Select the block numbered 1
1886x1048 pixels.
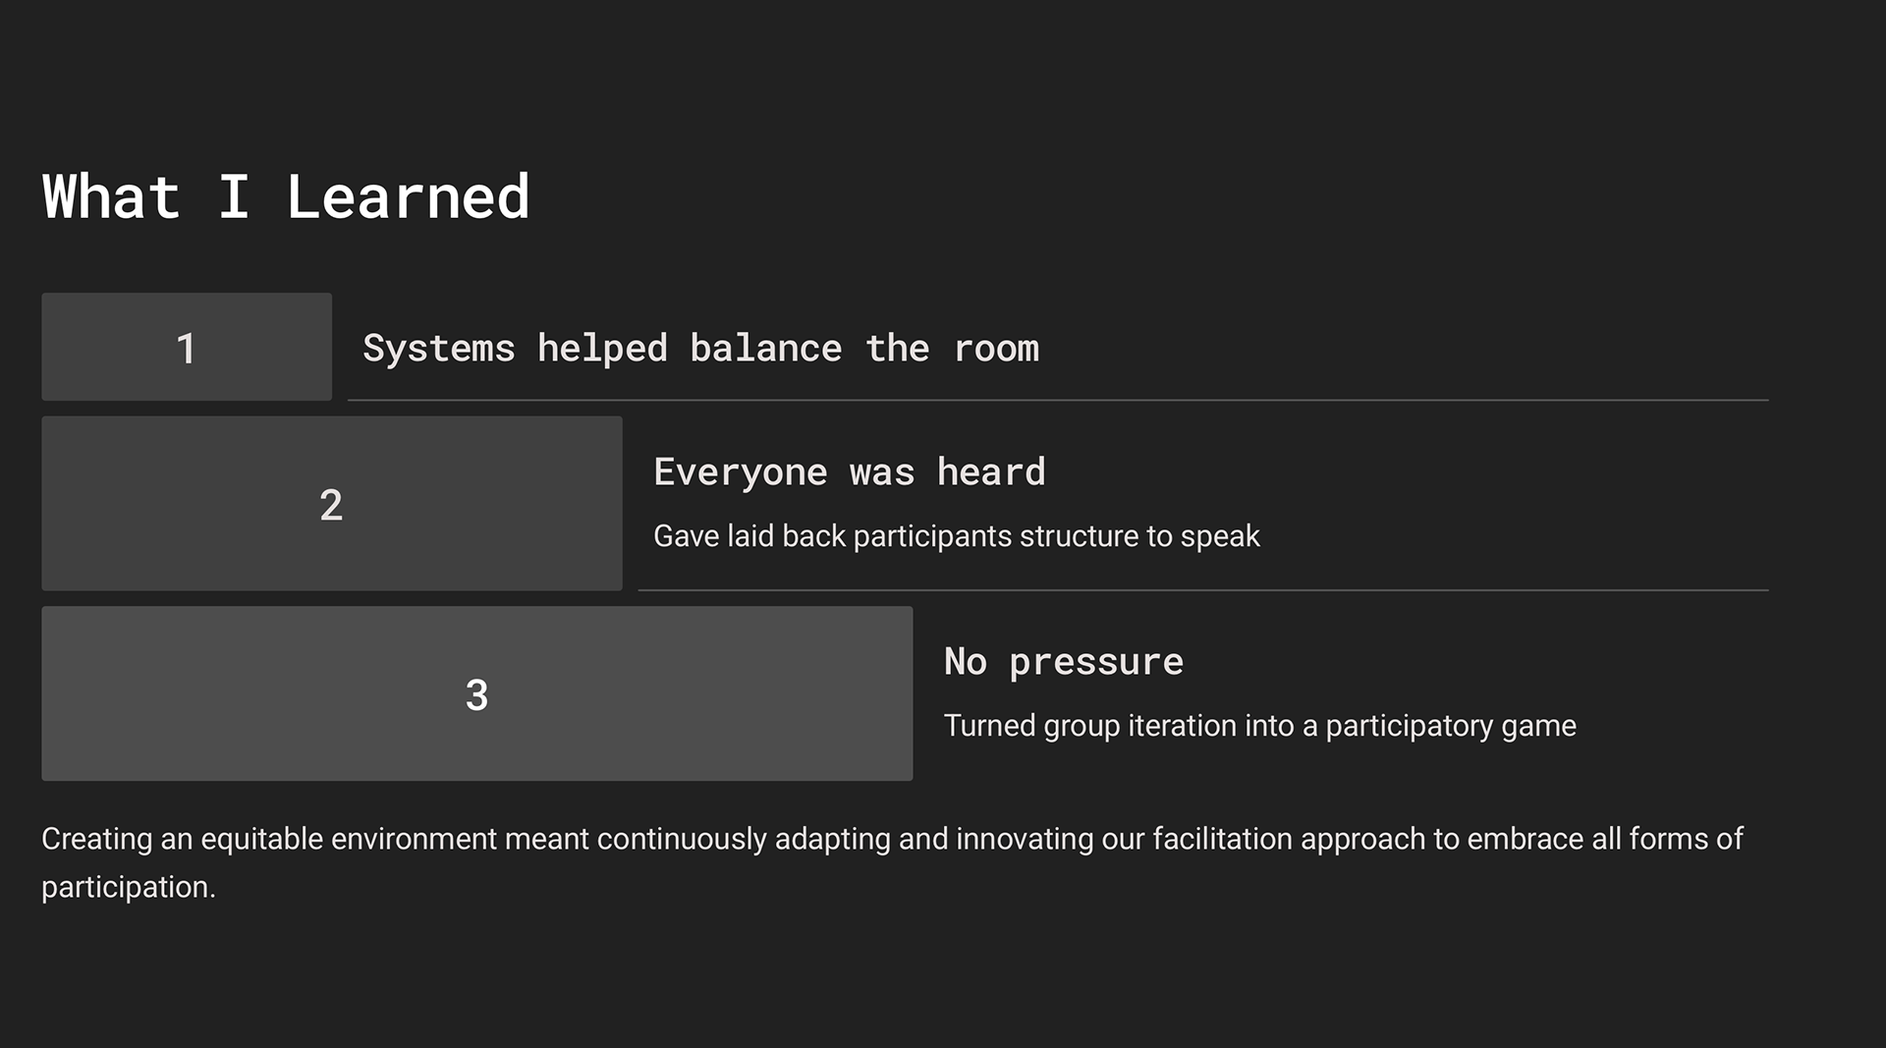[x=187, y=347]
